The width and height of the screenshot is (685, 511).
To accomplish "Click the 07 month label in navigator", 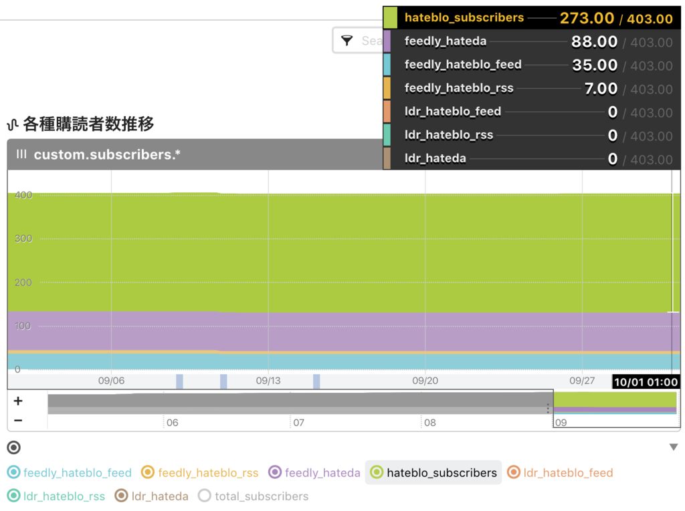I will coord(298,422).
